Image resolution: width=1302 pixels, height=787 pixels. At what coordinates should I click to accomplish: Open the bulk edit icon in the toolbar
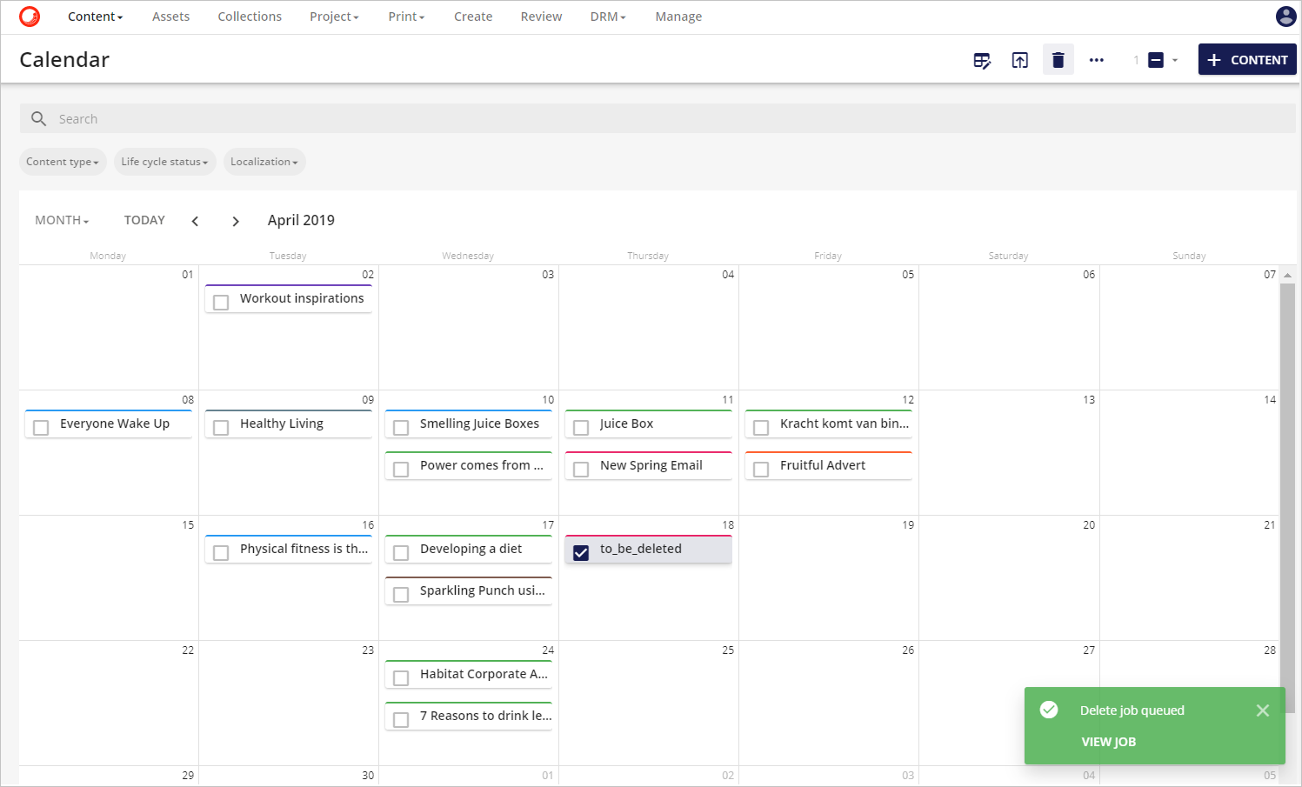(x=982, y=59)
